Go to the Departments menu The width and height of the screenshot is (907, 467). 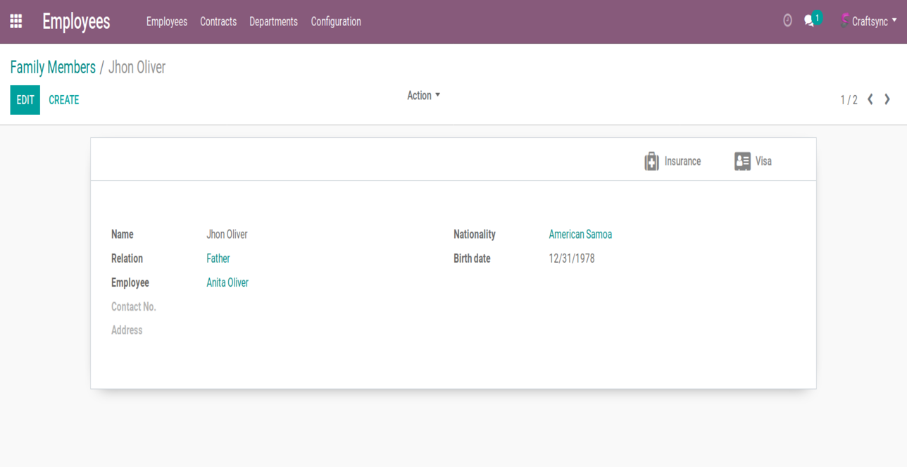273,22
